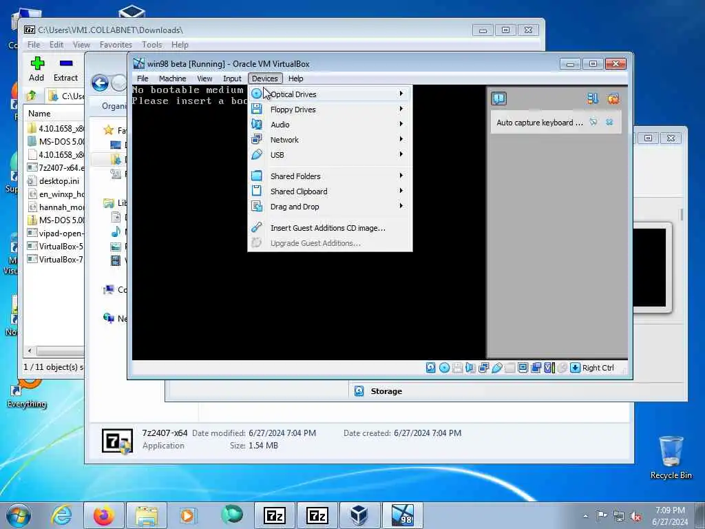Switch to VirtualBox Manager taskbar button
Viewport: 705px width, 529px height.
pos(359,515)
